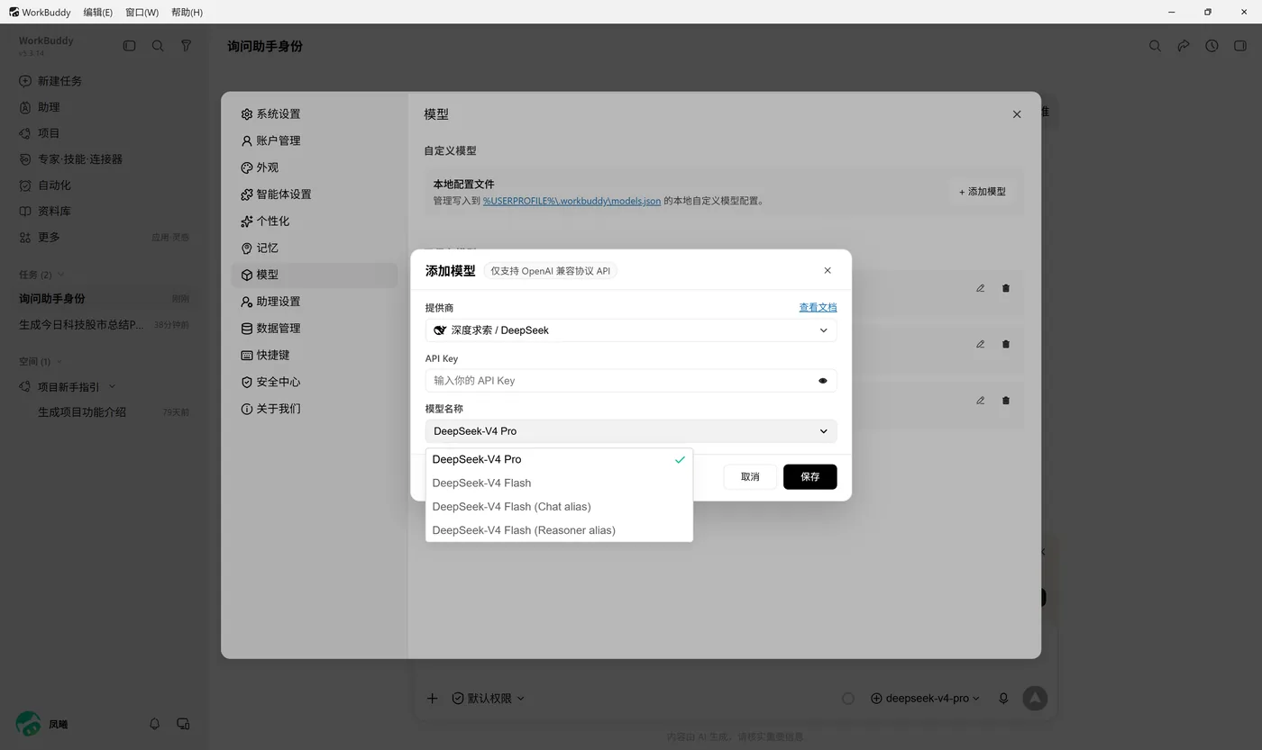Click the microphone icon in the composer

pos(1003,699)
